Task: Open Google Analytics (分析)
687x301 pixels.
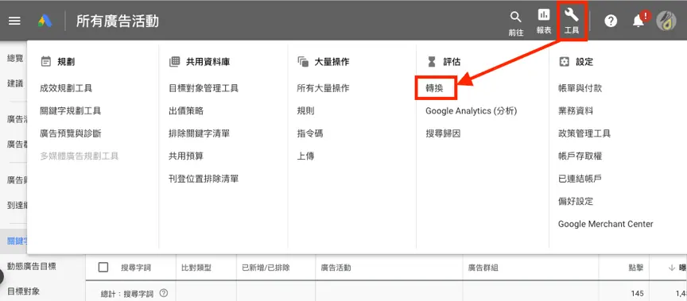Action: tap(472, 111)
